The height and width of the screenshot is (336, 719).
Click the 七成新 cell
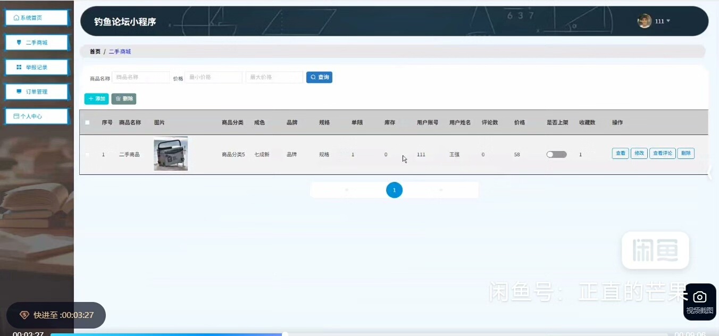pos(262,154)
